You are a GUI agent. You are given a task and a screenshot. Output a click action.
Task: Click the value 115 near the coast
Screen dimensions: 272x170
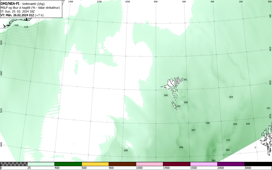[26, 27]
